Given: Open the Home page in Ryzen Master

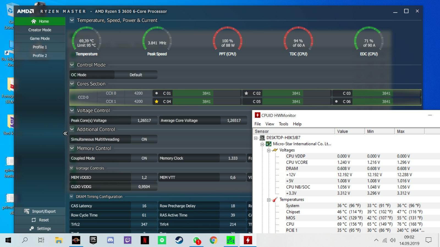Looking at the screenshot, I should click(40, 21).
